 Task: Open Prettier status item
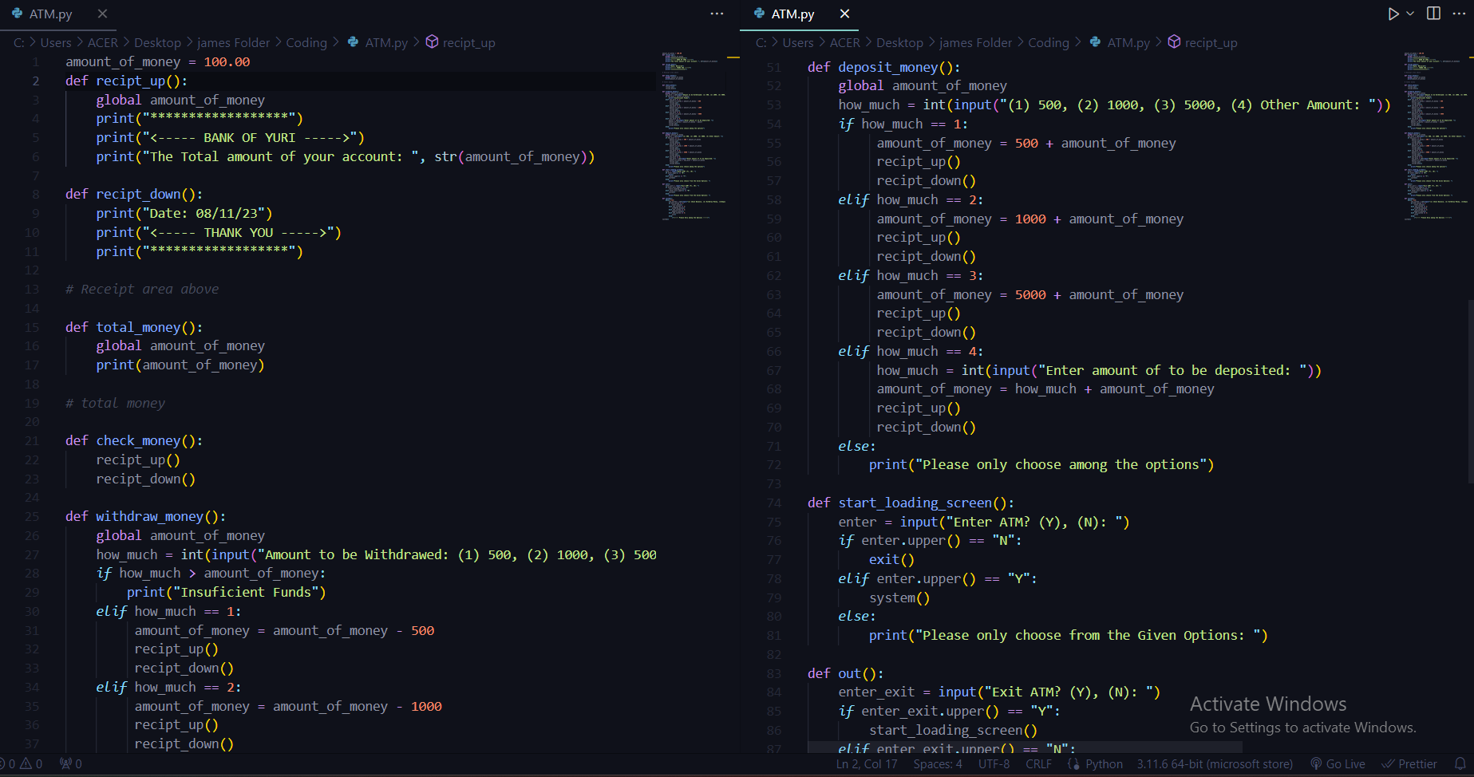[1409, 764]
